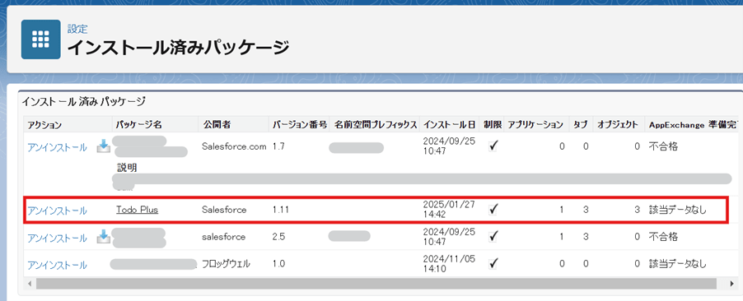
Task: Click the タブ column header
Action: click(581, 125)
